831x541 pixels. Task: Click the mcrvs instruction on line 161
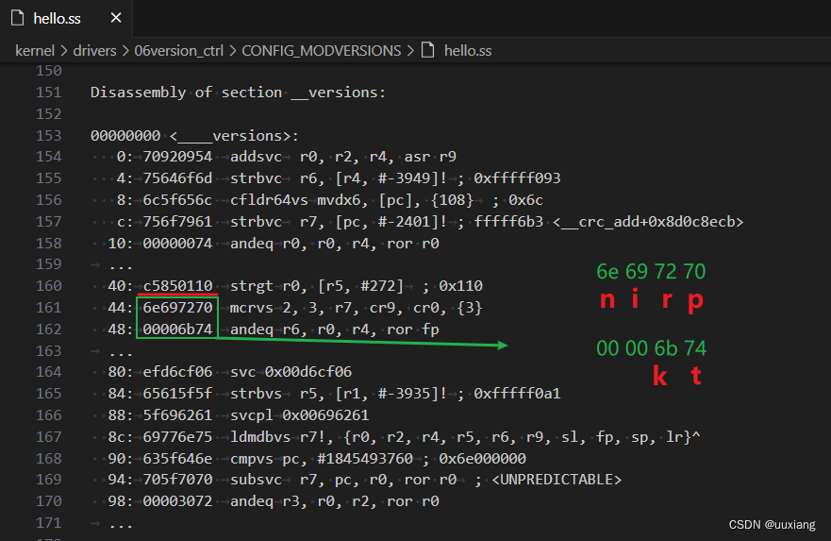[x=252, y=308]
